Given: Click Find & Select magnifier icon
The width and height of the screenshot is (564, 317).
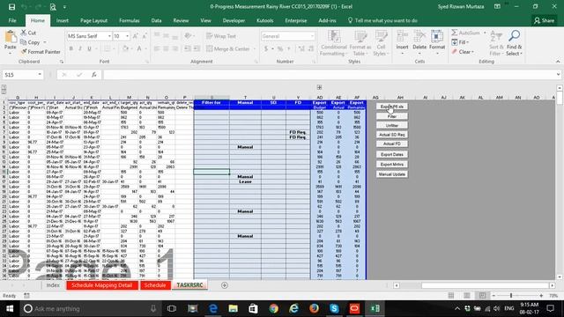Looking at the screenshot, I should [515, 36].
